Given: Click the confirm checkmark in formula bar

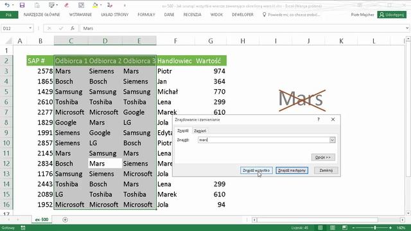Looking at the screenshot, I should click(61, 28).
